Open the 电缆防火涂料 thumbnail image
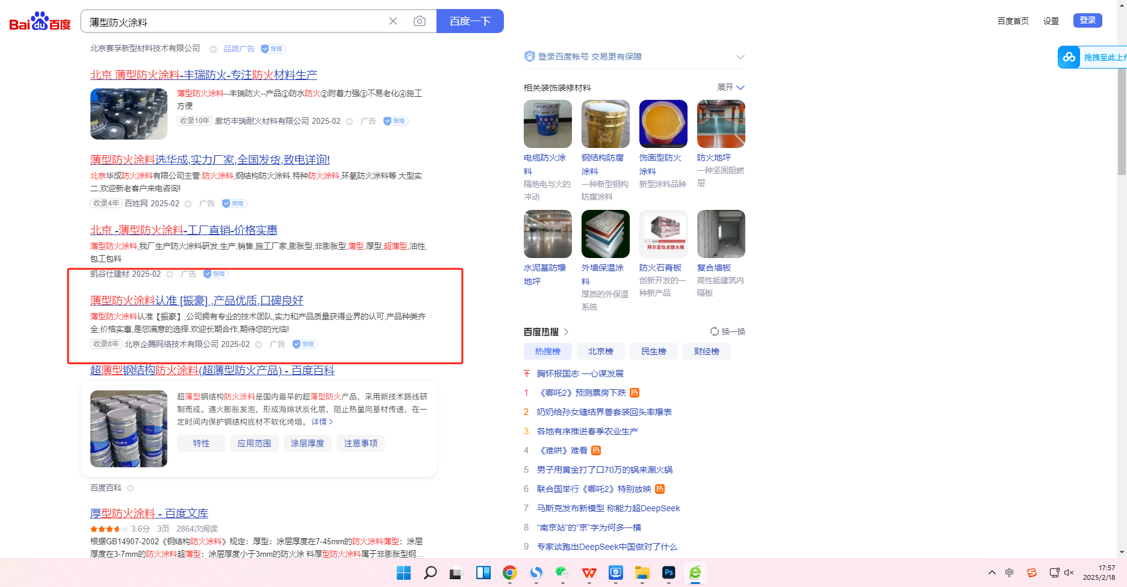1127x587 pixels. tap(548, 124)
